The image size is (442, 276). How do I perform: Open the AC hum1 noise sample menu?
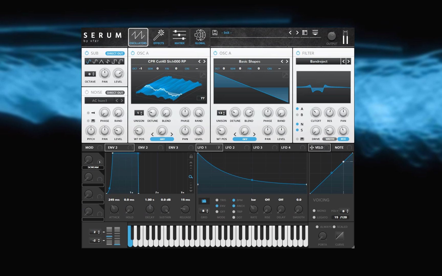[x=100, y=100]
